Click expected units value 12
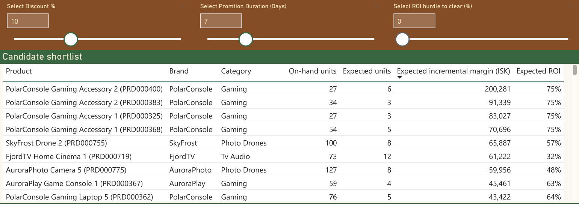The image size is (579, 204). pyautogui.click(x=387, y=157)
